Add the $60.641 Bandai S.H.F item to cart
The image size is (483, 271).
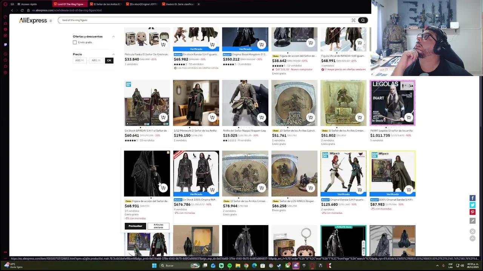tap(163, 117)
